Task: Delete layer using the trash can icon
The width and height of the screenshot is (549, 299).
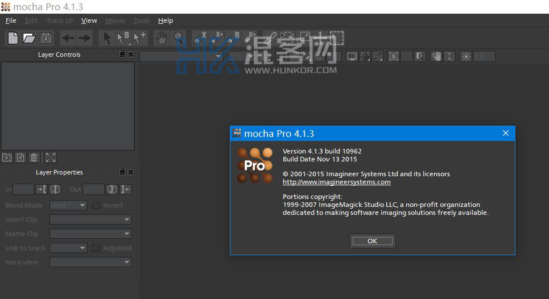Action: [x=34, y=157]
